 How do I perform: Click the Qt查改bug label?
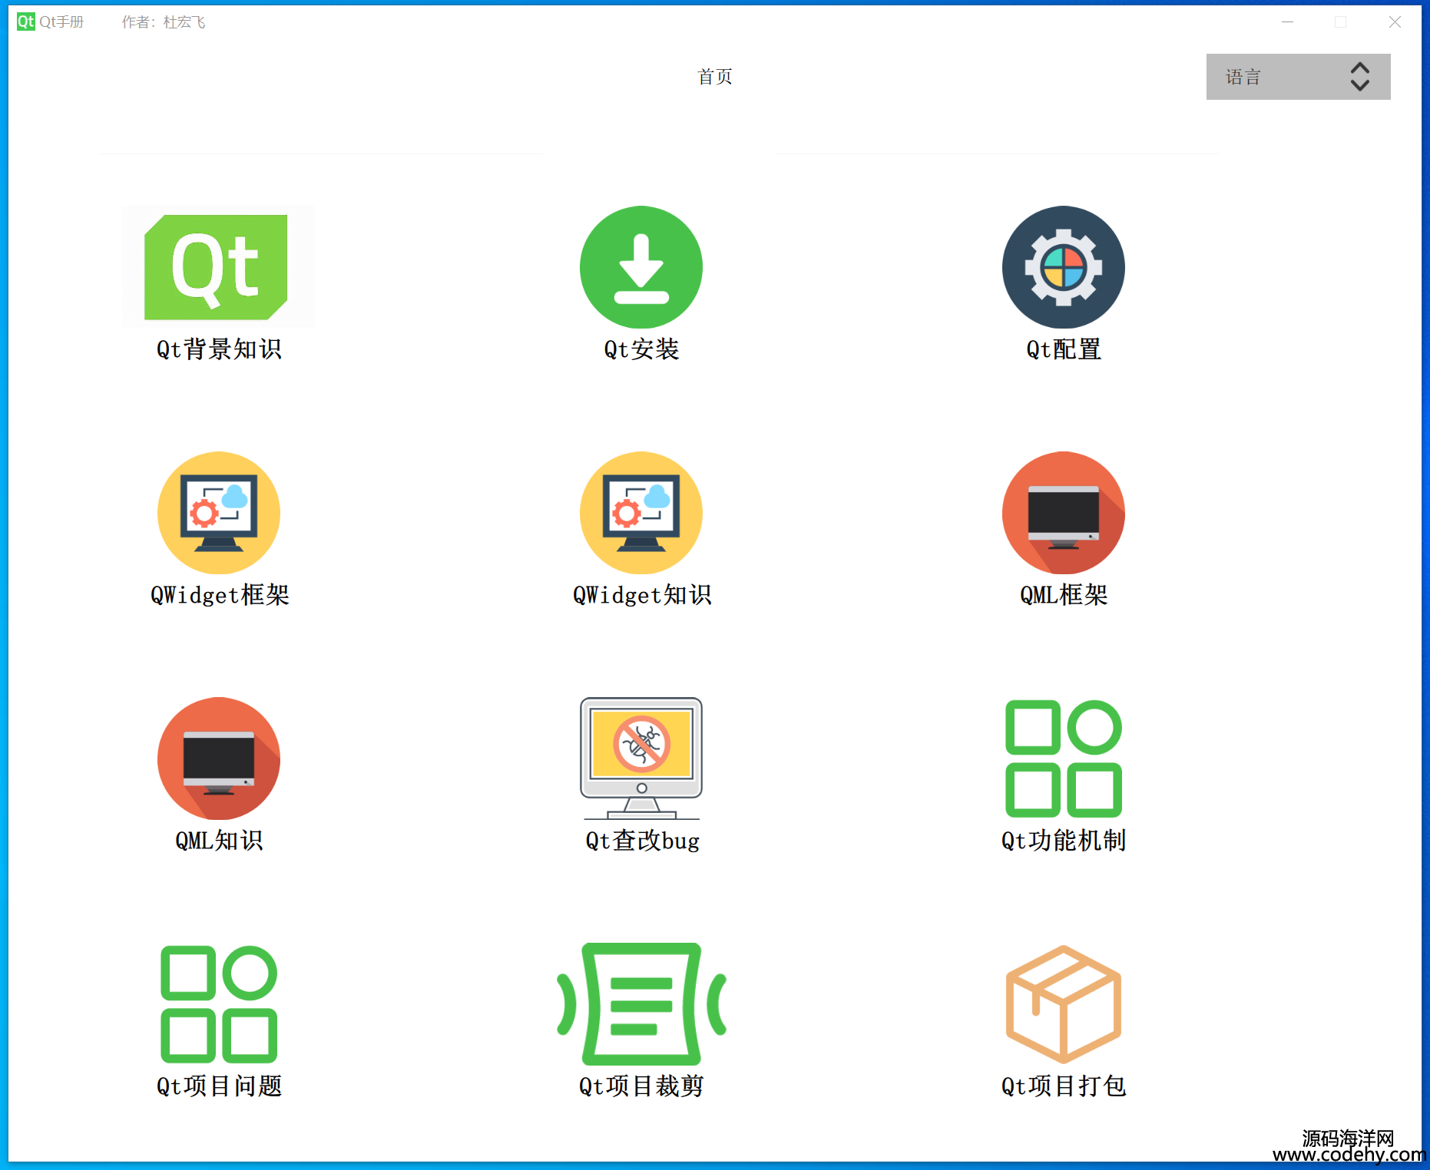point(642,841)
